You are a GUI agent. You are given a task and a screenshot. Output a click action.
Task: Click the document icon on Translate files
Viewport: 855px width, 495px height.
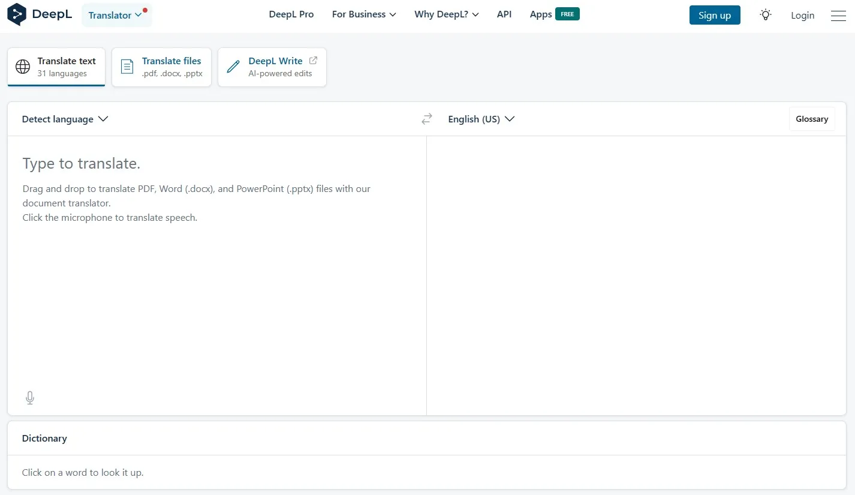point(127,67)
